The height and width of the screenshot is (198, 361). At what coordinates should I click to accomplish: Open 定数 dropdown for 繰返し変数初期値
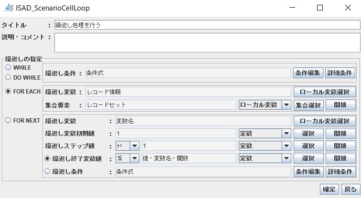pos(265,134)
